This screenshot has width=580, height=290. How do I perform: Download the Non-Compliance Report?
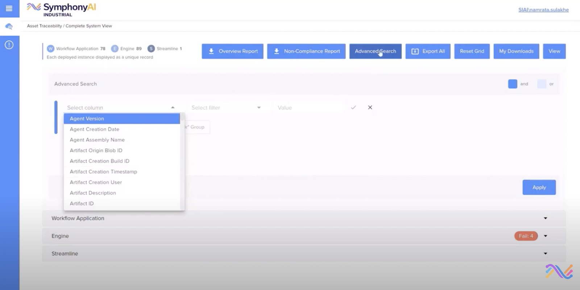point(306,51)
